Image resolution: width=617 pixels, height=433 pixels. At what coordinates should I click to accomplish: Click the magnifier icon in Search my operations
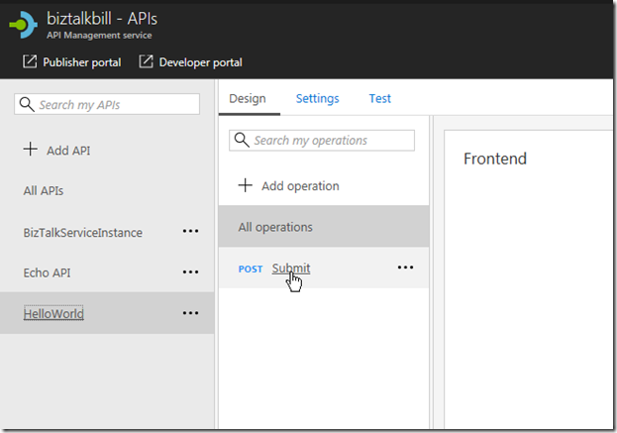pos(242,140)
